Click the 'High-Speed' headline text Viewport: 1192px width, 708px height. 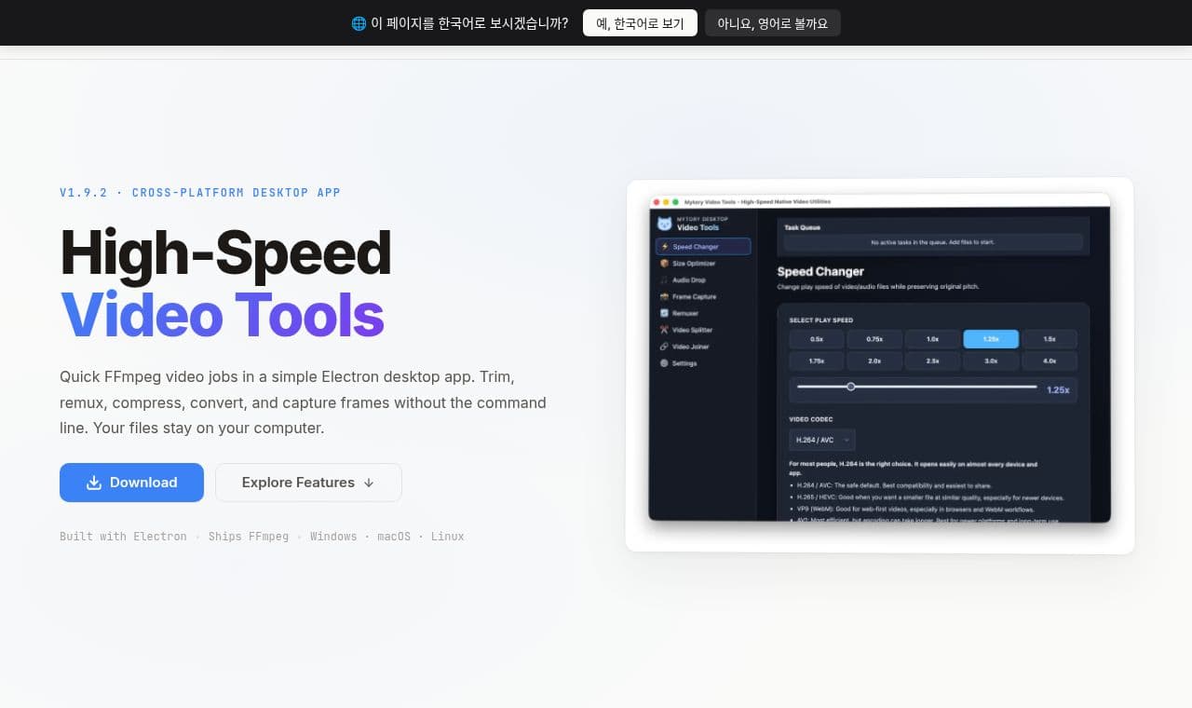[225, 252]
